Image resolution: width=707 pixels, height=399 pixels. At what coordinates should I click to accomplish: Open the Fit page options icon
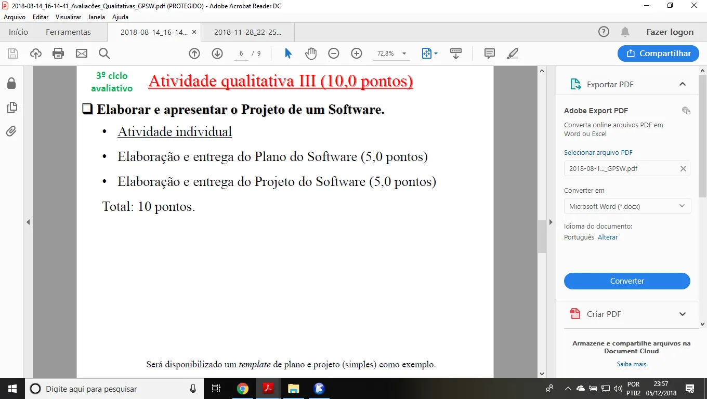(x=429, y=54)
